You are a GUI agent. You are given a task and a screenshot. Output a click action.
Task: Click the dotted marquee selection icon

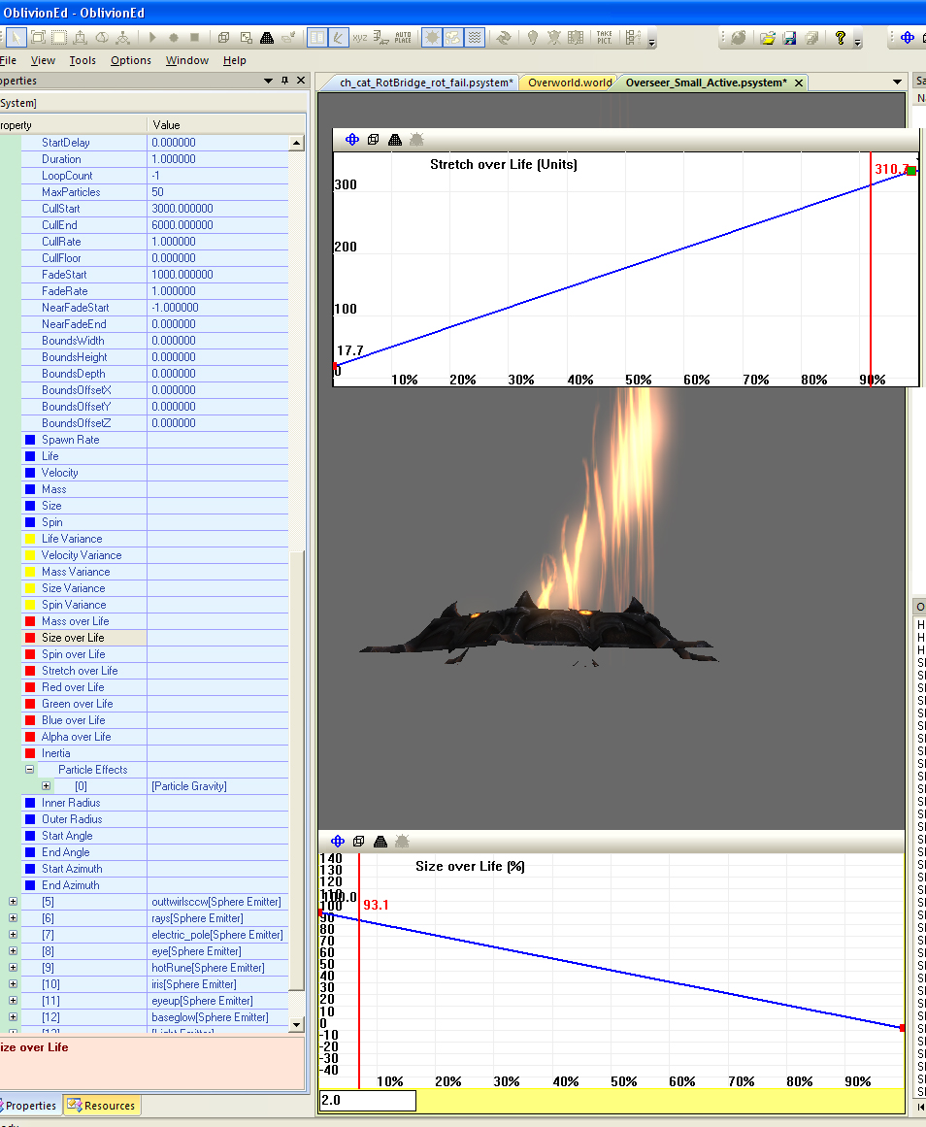coord(59,38)
